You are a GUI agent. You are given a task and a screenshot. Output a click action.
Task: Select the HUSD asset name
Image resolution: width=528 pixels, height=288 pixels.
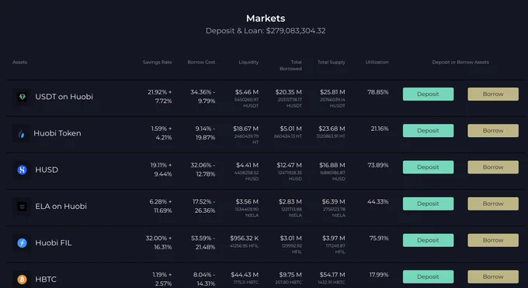coord(47,170)
